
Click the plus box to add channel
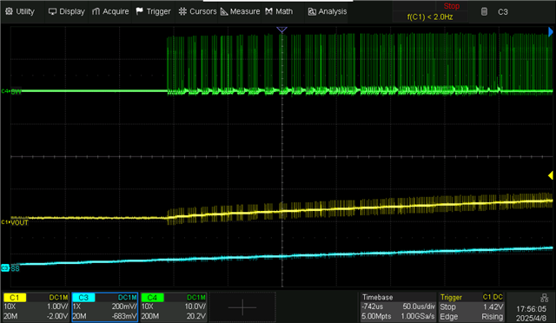[x=242, y=307]
